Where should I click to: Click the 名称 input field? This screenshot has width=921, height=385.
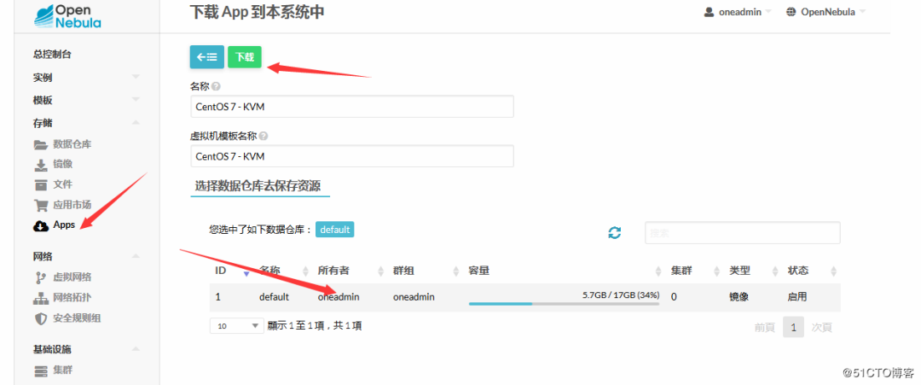point(352,107)
